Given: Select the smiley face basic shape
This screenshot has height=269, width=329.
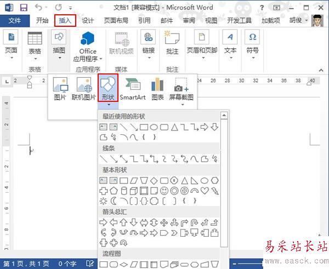Looking at the screenshot, I should point(164,191).
